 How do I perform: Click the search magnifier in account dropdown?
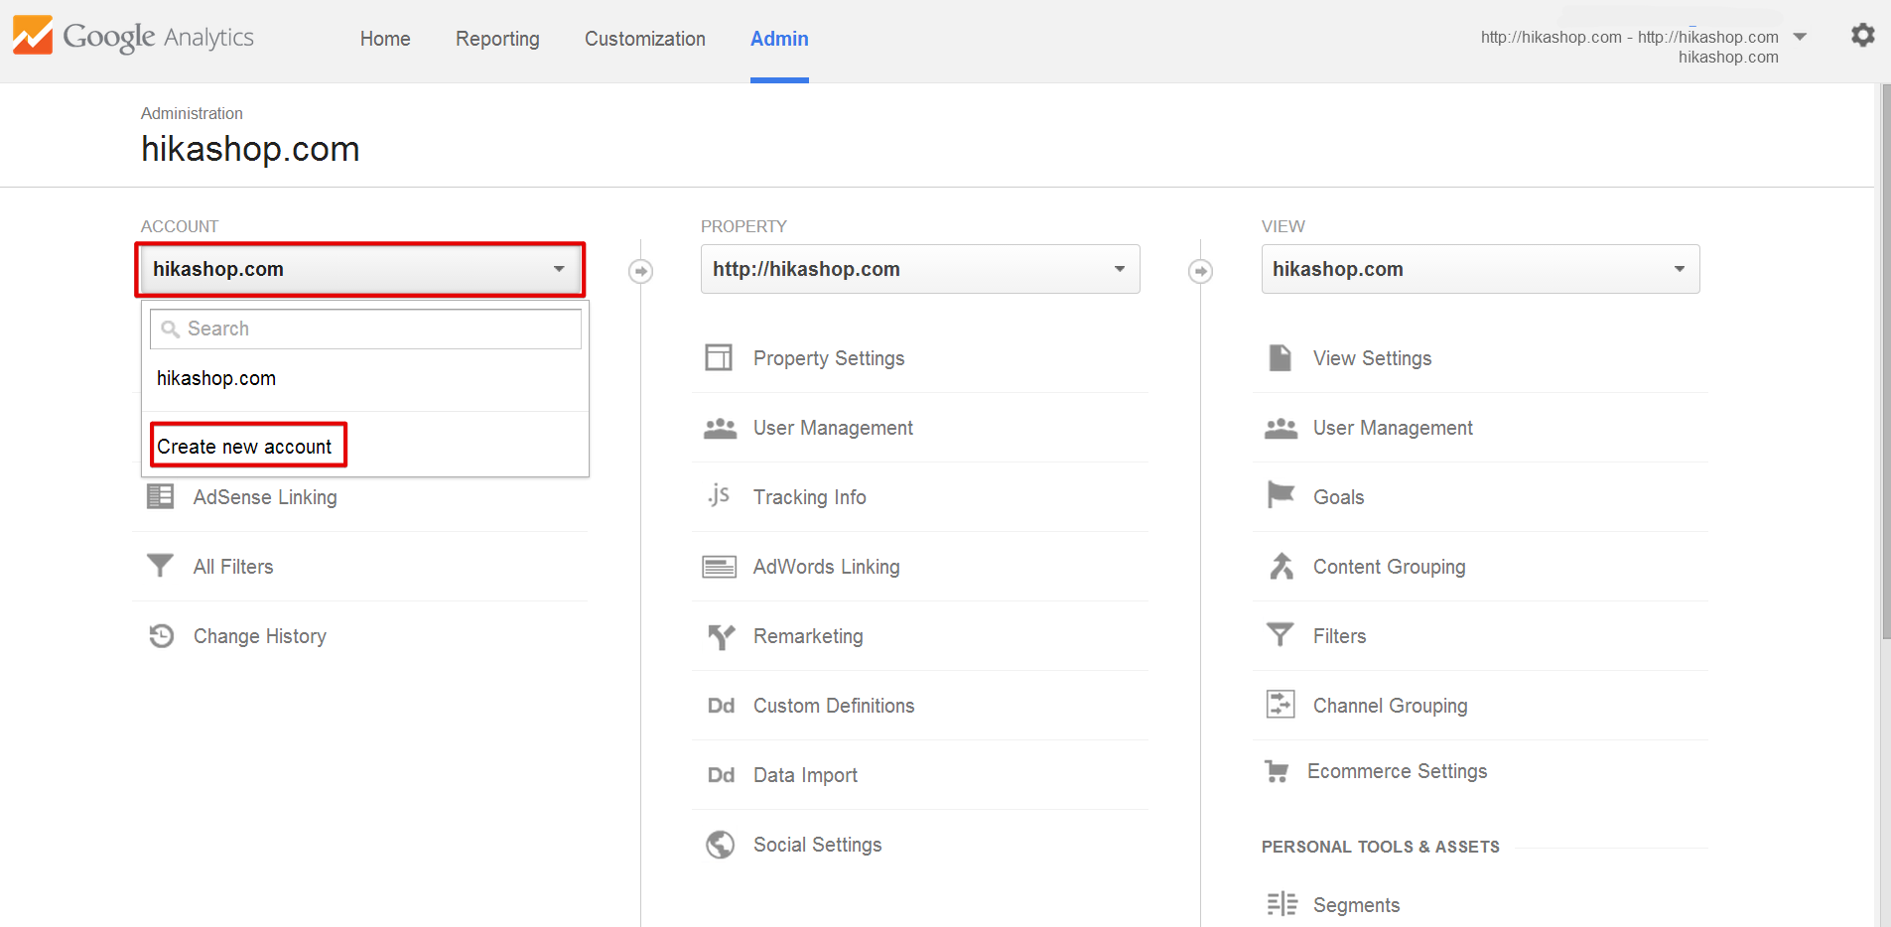(171, 330)
